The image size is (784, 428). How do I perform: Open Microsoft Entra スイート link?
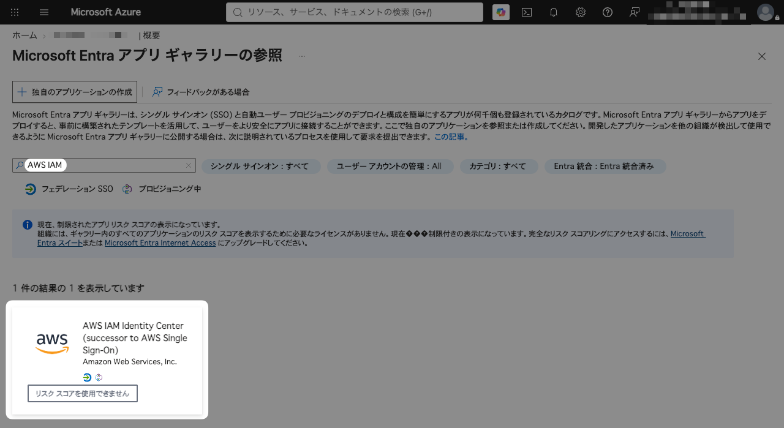point(59,243)
